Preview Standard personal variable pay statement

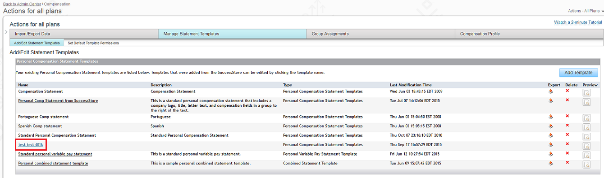coord(587,156)
